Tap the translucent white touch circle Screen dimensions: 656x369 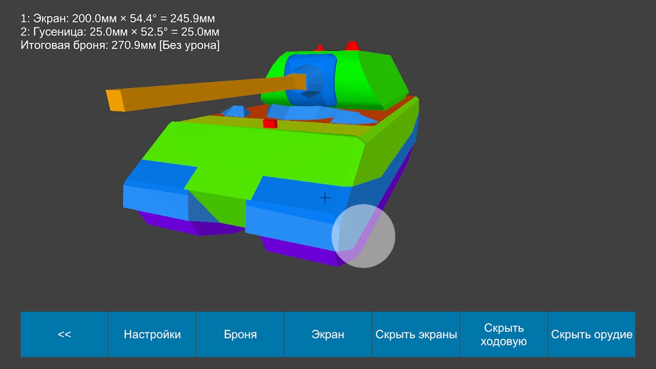click(364, 236)
